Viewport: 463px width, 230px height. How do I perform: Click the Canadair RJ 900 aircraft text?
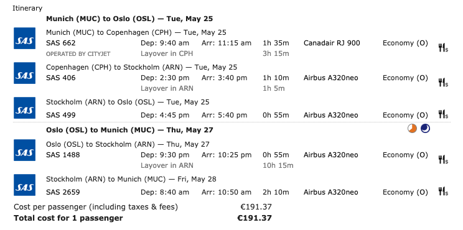pos(332,43)
